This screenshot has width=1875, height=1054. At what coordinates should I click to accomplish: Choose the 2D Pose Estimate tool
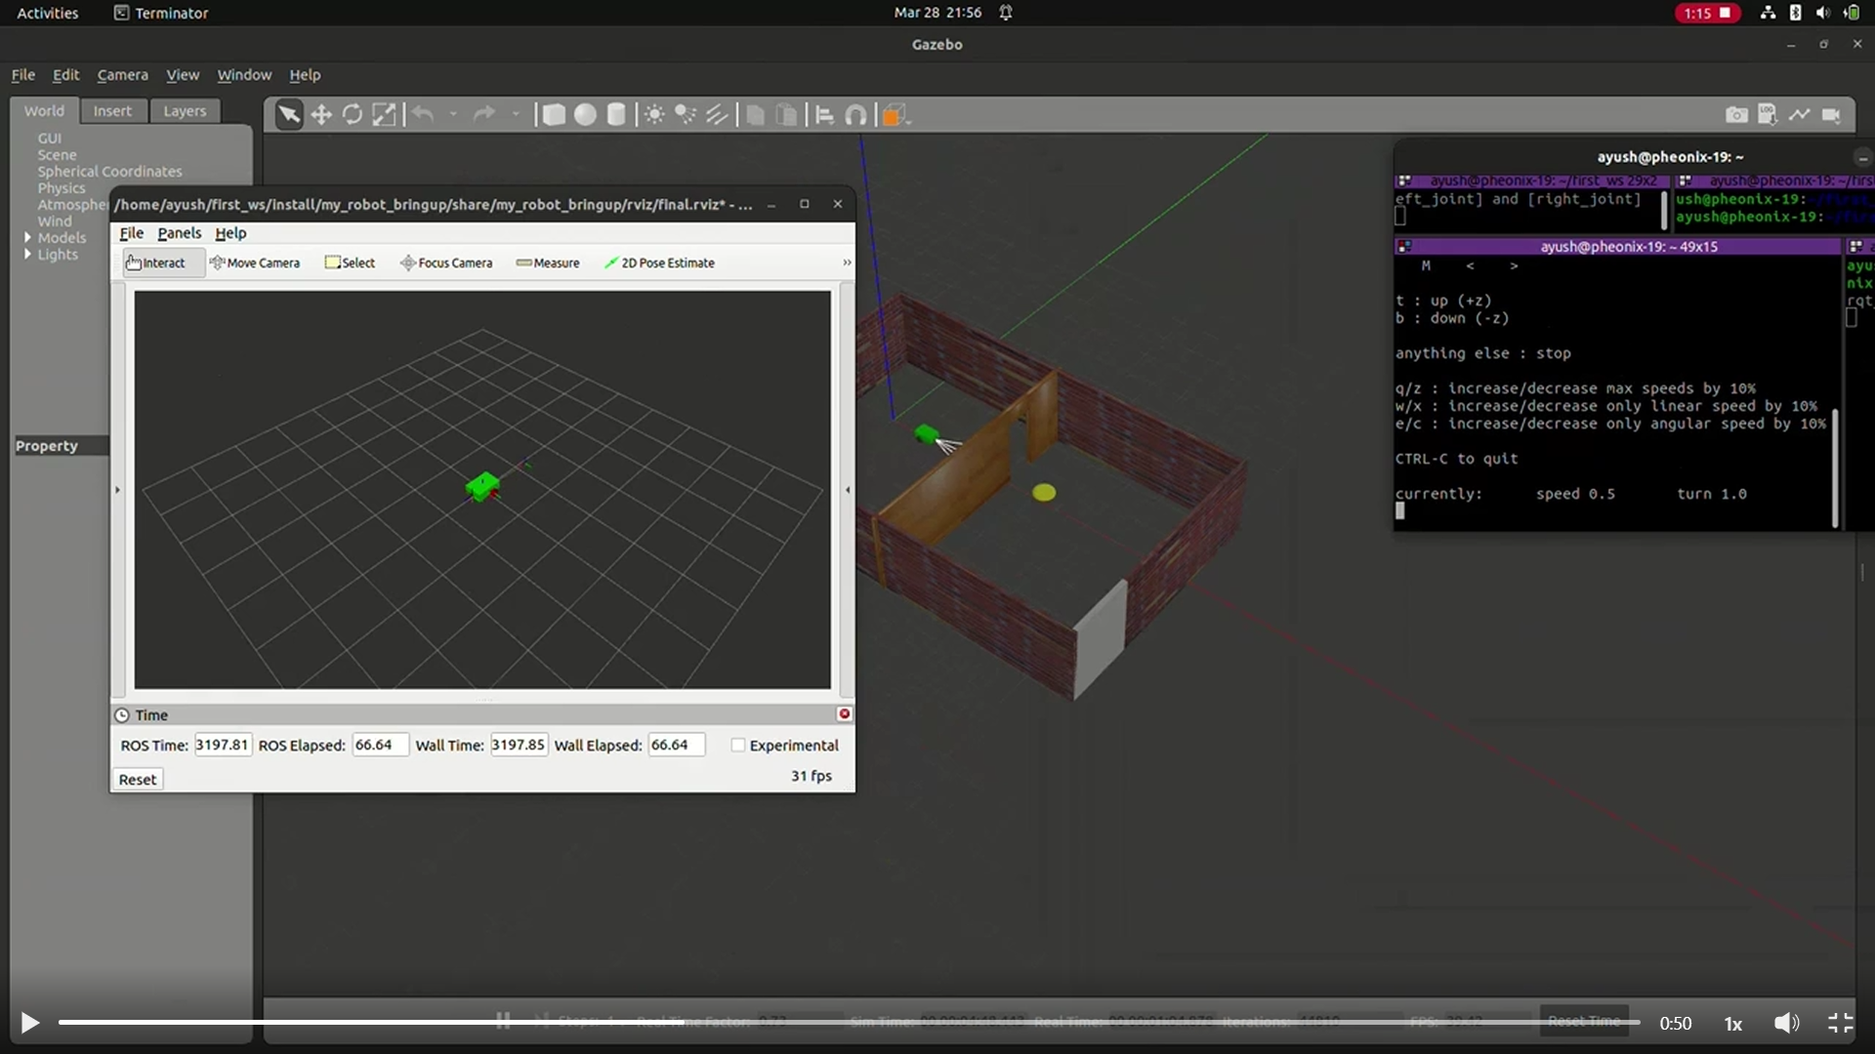coord(659,263)
